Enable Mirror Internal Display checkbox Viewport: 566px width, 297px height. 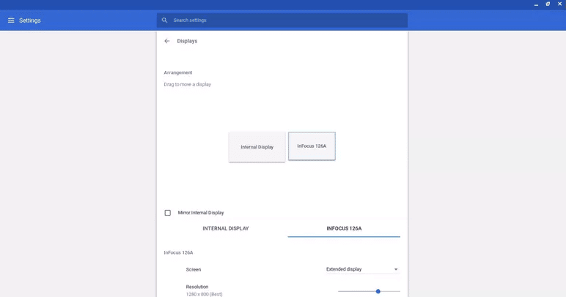point(167,213)
